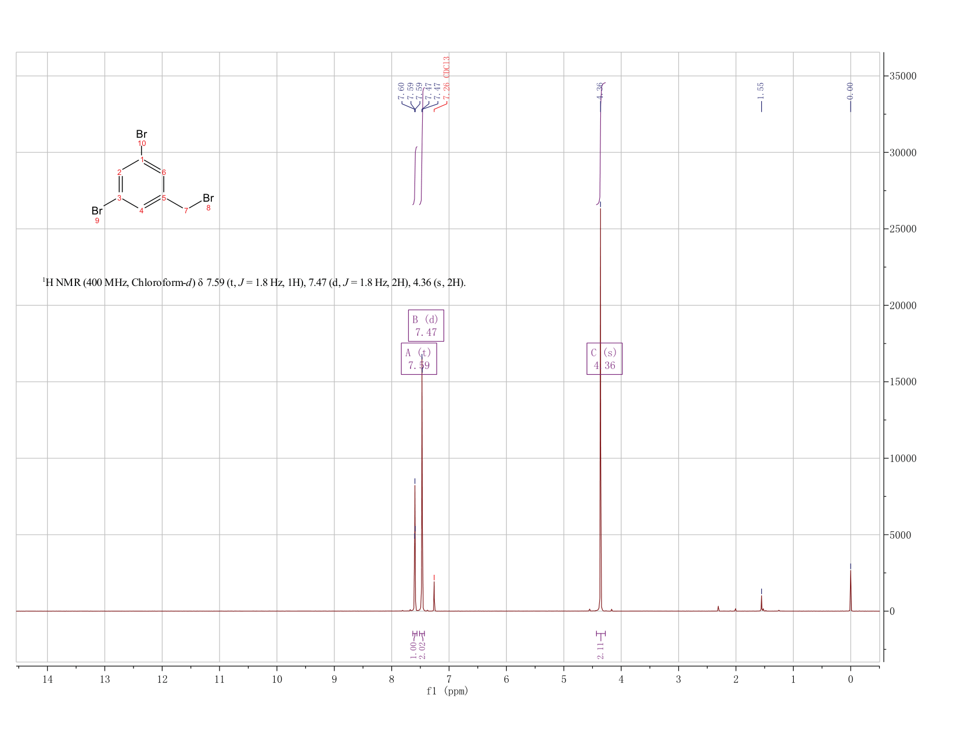958x741 pixels.
Task: Click the 2 tick label on ppm axis
Action: click(x=736, y=679)
